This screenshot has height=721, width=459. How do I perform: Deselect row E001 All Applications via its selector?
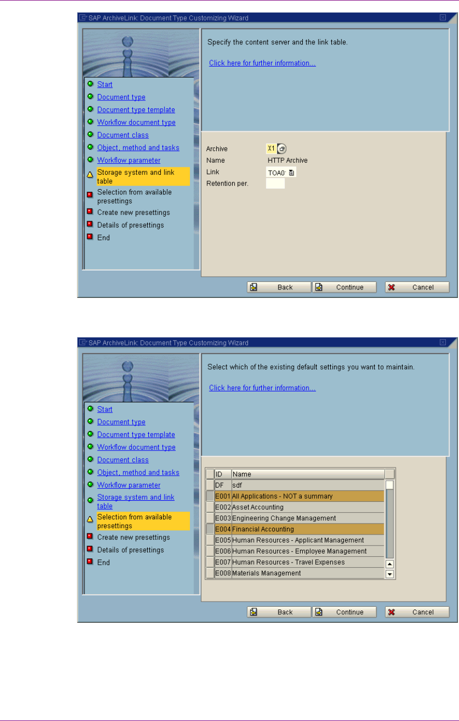(x=210, y=496)
